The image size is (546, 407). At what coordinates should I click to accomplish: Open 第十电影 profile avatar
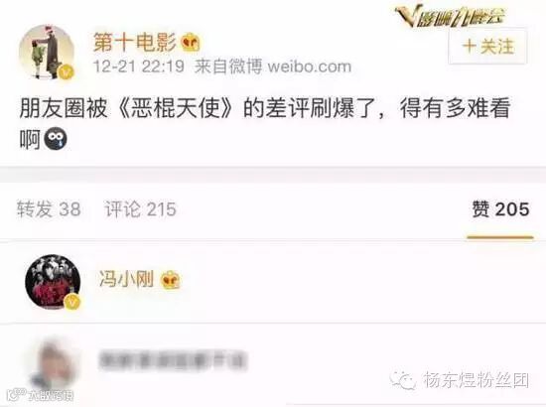click(47, 53)
